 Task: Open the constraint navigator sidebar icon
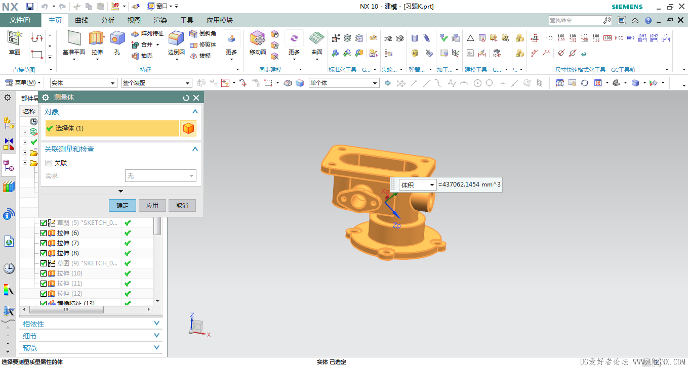tap(9, 144)
